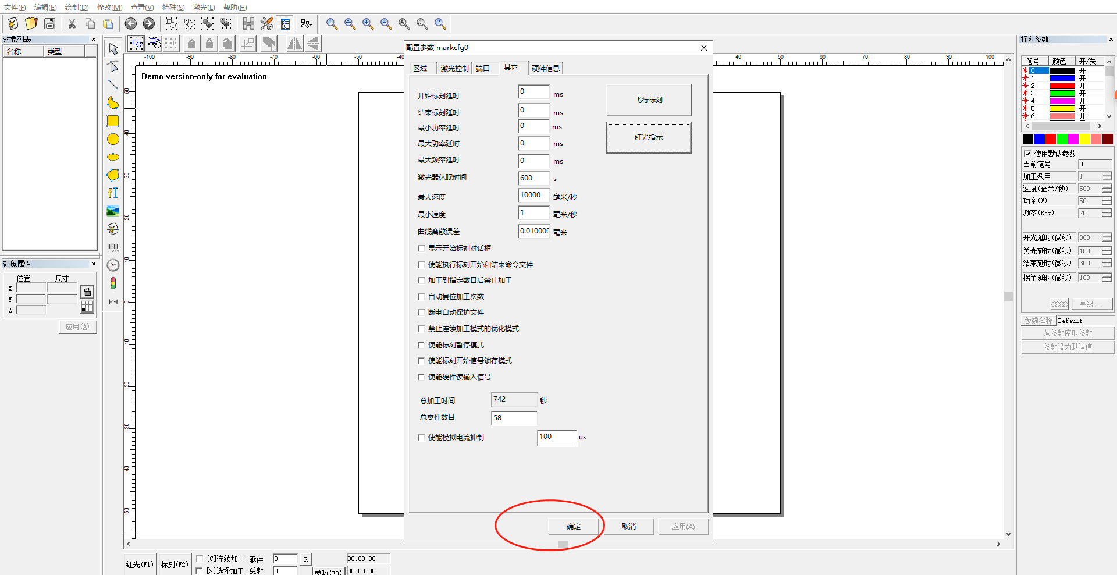Open the 硬件信息 tab

pyautogui.click(x=545, y=69)
